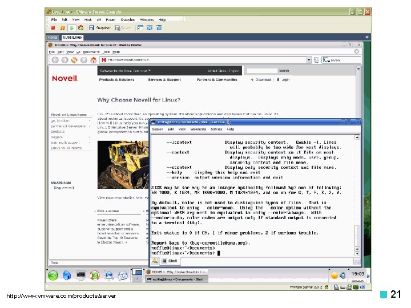
Task: Click the Firefox NOVELL taskbar entry
Action: [x=176, y=272]
